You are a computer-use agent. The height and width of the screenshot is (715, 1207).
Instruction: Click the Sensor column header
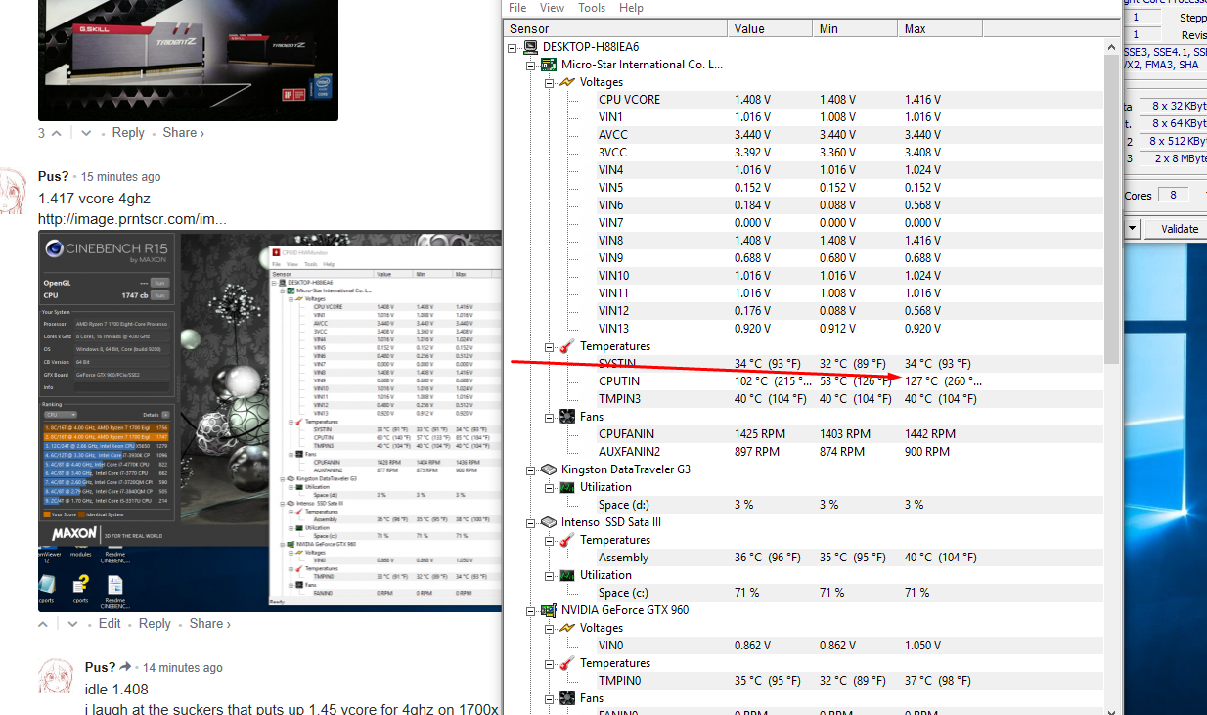click(x=615, y=29)
